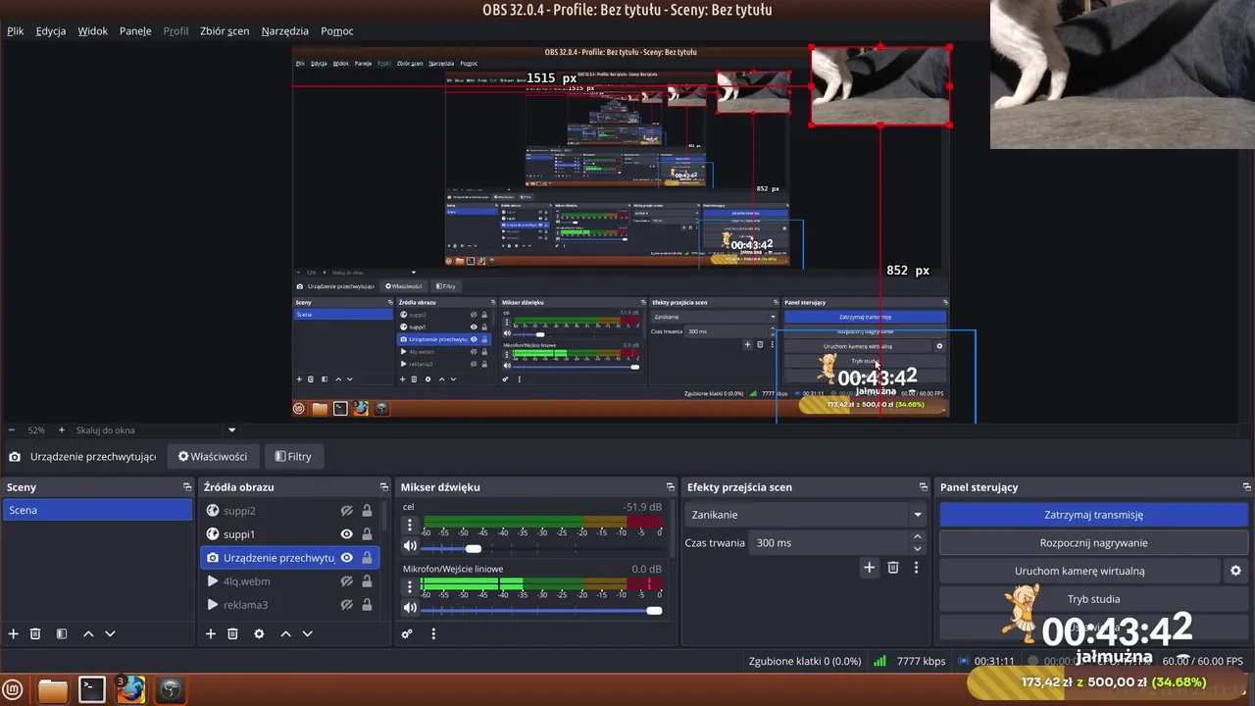
Task: Move source up arrow in Źródła obrazu
Action: 286,633
